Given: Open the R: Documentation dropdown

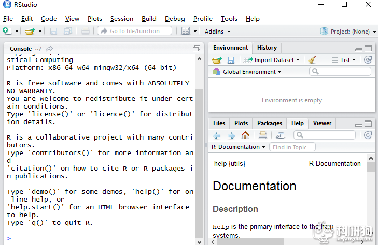Looking at the screenshot, I should (239, 147).
